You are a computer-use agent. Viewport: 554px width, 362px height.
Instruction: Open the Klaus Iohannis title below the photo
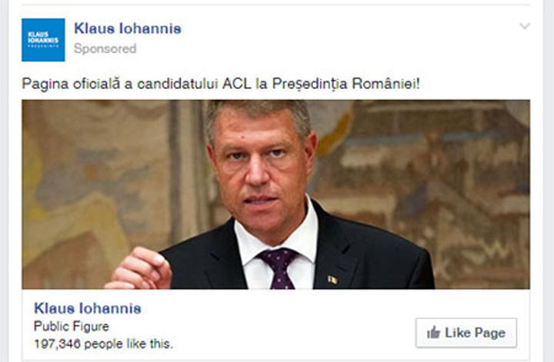tap(88, 308)
